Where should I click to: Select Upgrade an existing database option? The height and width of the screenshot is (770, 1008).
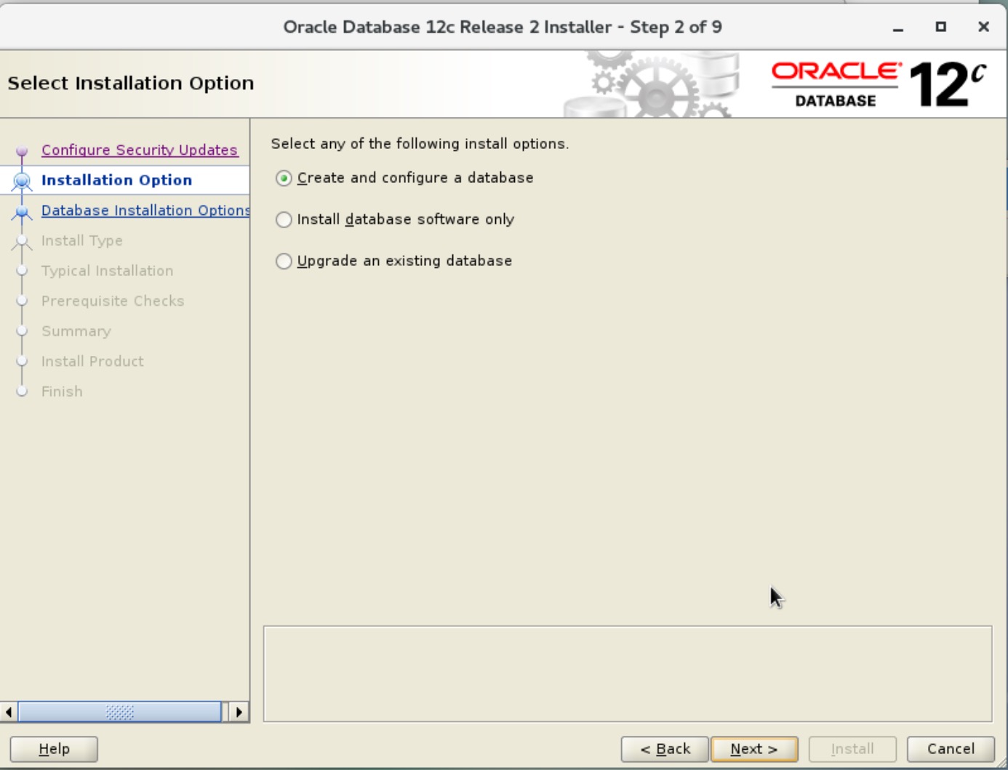[393, 261]
